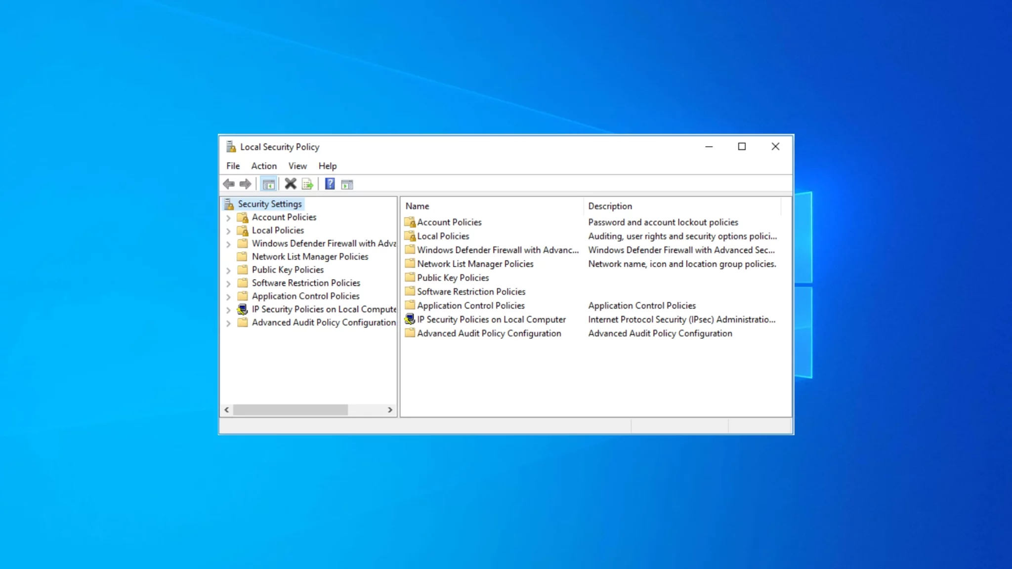Click the tree pane horizontal scrollbar thumb
This screenshot has width=1012, height=569.
coord(290,410)
